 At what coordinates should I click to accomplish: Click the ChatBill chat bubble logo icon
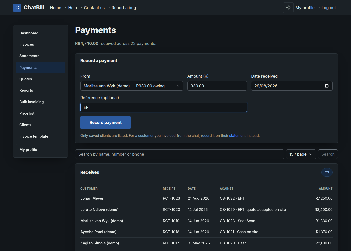click(17, 8)
